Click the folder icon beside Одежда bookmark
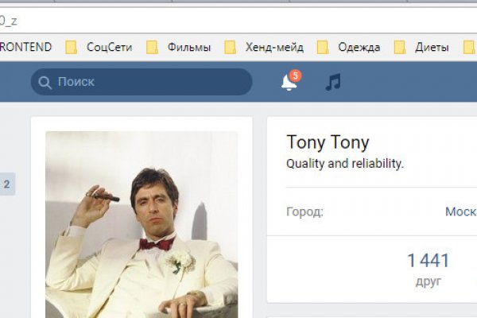 click(x=323, y=48)
